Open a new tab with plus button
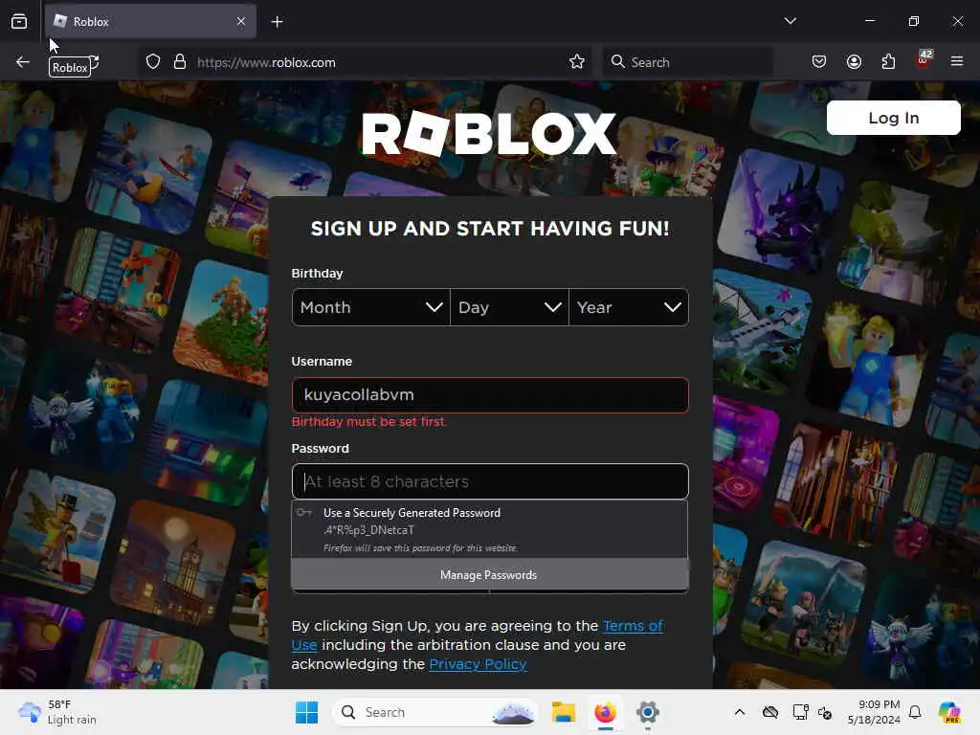This screenshot has height=735, width=980. point(277,22)
